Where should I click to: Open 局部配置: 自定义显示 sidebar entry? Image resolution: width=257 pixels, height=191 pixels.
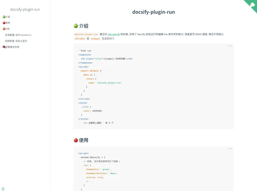pos(16,41)
